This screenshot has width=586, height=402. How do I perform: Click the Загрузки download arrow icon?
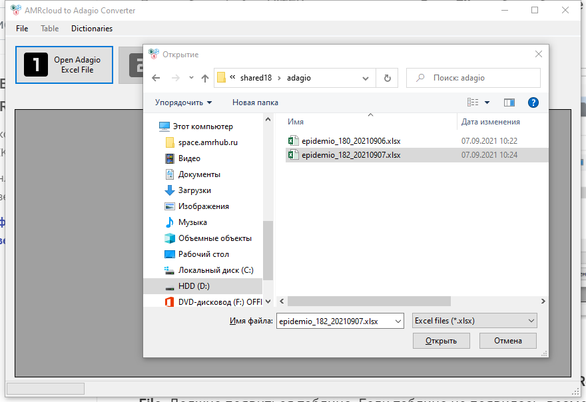170,190
